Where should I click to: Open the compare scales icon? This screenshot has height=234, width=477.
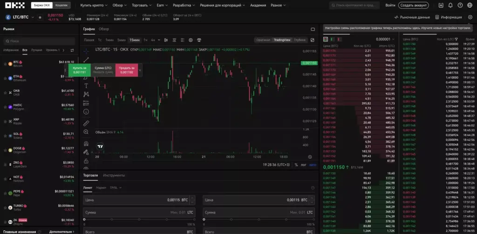tap(199, 40)
